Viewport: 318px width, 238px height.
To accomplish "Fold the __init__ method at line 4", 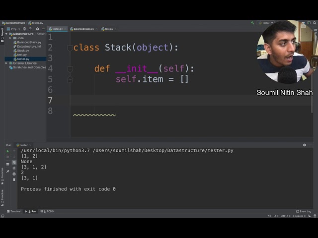I will click(70, 69).
